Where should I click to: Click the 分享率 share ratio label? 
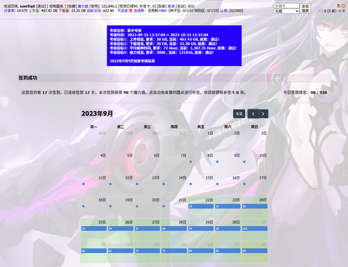9,10
